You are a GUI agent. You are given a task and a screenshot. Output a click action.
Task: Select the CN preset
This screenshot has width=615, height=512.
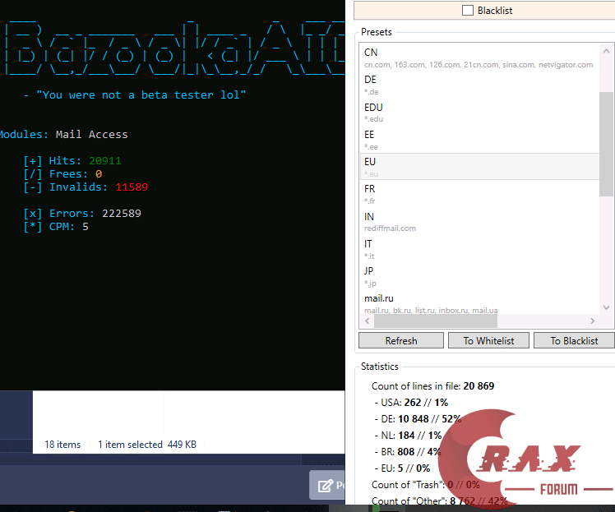479,58
